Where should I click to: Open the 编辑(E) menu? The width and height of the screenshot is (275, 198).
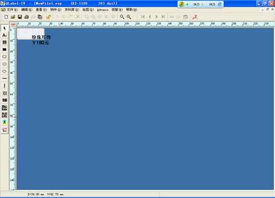pyautogui.click(x=27, y=9)
